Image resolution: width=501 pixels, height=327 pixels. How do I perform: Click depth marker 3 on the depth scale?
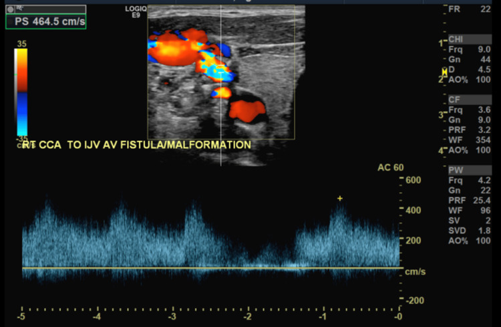(441, 115)
